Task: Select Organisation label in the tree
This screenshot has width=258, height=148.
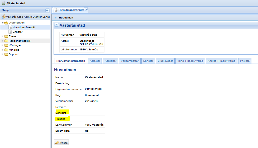Action: point(17,22)
